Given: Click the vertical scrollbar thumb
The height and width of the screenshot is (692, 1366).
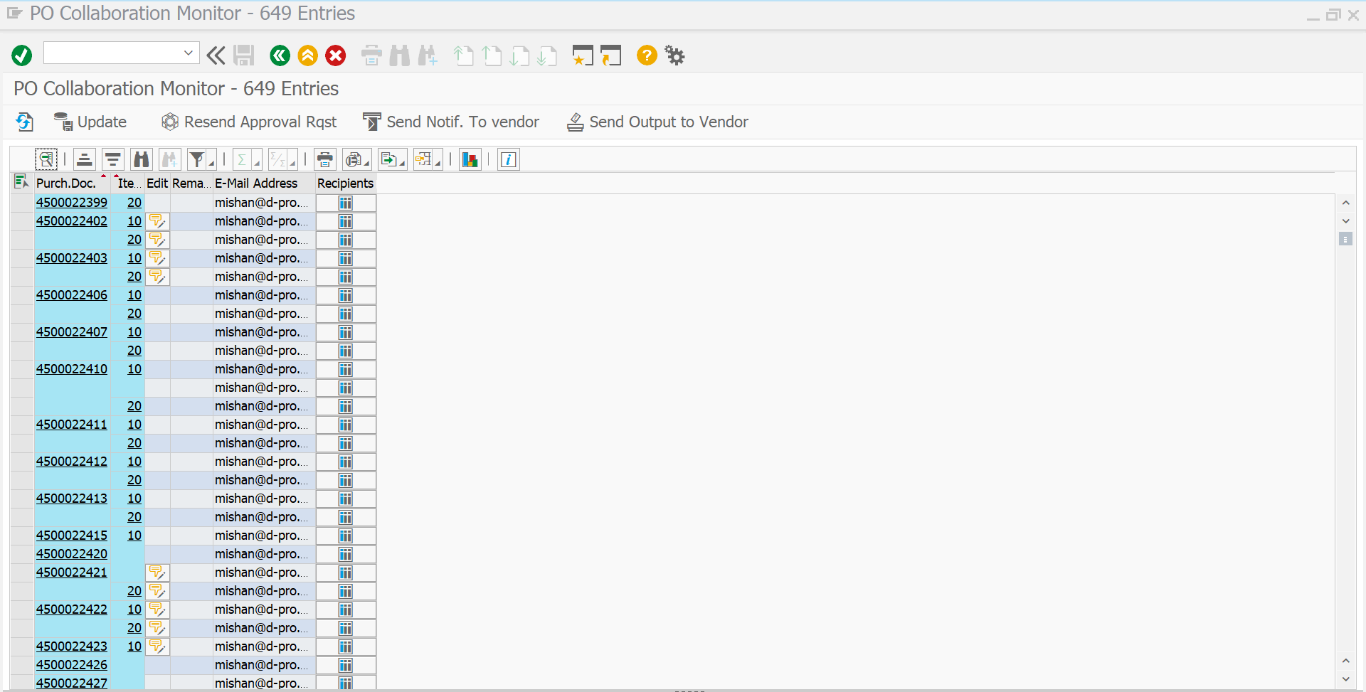Looking at the screenshot, I should click(x=1345, y=239).
